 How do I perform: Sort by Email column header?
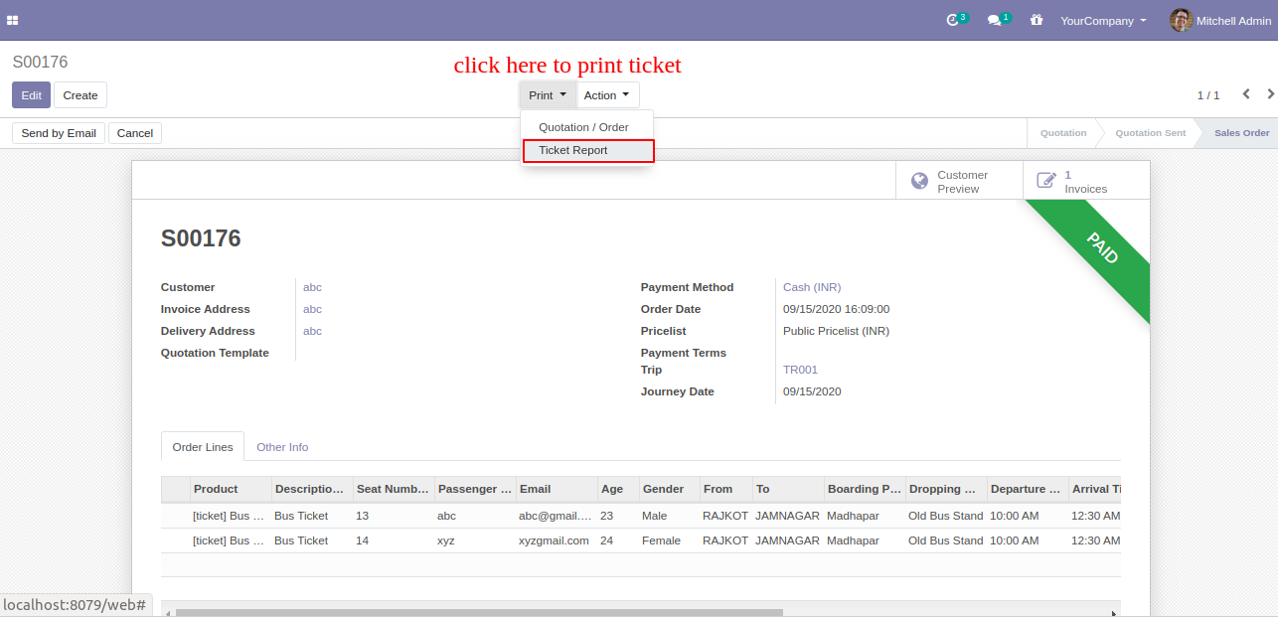pos(557,489)
